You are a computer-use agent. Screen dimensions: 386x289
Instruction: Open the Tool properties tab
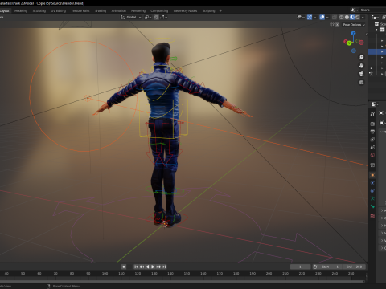[372, 114]
